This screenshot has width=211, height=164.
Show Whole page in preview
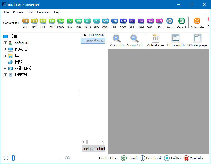(197, 41)
